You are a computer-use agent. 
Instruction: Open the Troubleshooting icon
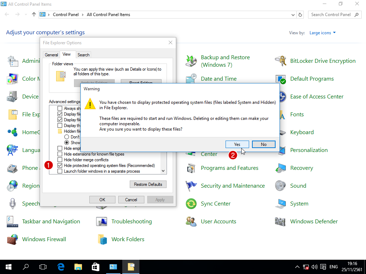click(x=102, y=222)
